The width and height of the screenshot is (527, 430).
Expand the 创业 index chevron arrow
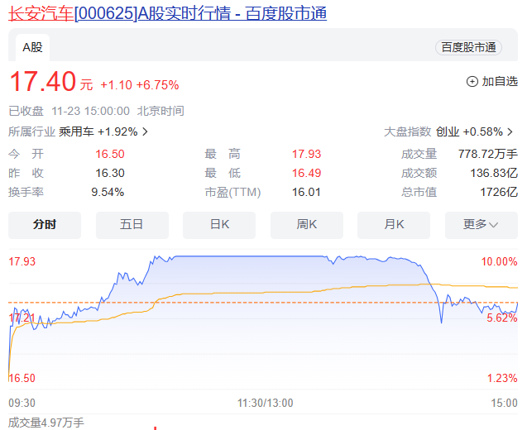(510, 131)
